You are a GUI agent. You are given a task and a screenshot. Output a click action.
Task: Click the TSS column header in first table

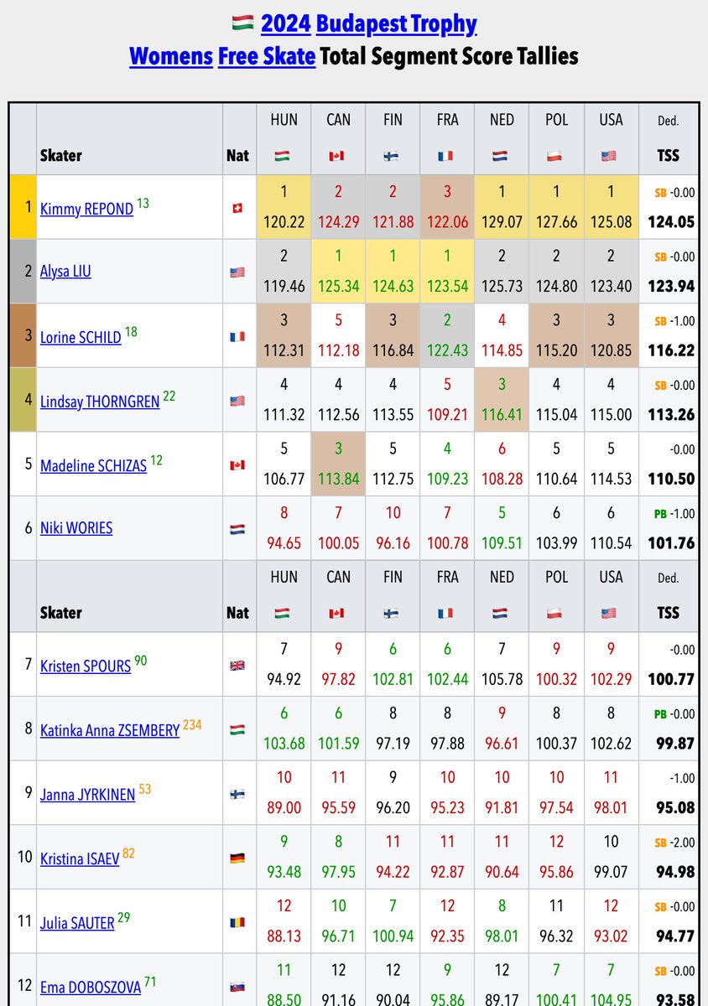[x=669, y=155]
